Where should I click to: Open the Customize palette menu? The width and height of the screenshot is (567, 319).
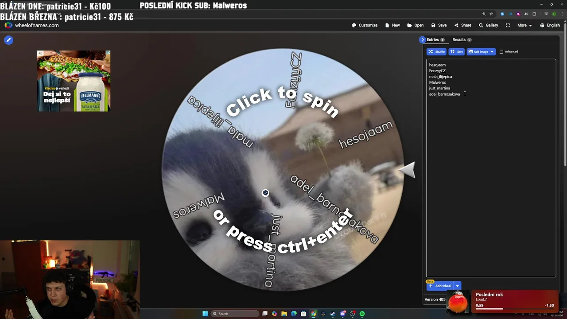click(x=365, y=25)
